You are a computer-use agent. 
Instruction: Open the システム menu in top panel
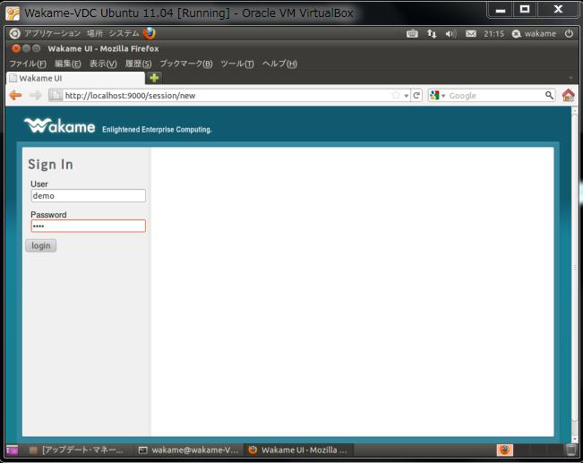click(x=124, y=33)
